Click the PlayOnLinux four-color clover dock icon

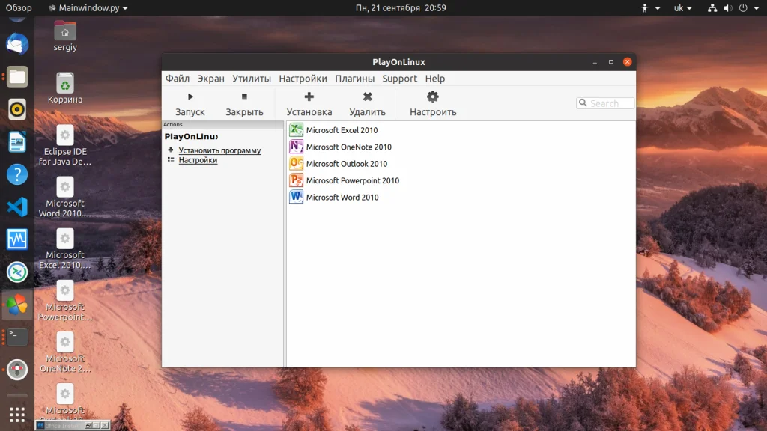(x=17, y=305)
